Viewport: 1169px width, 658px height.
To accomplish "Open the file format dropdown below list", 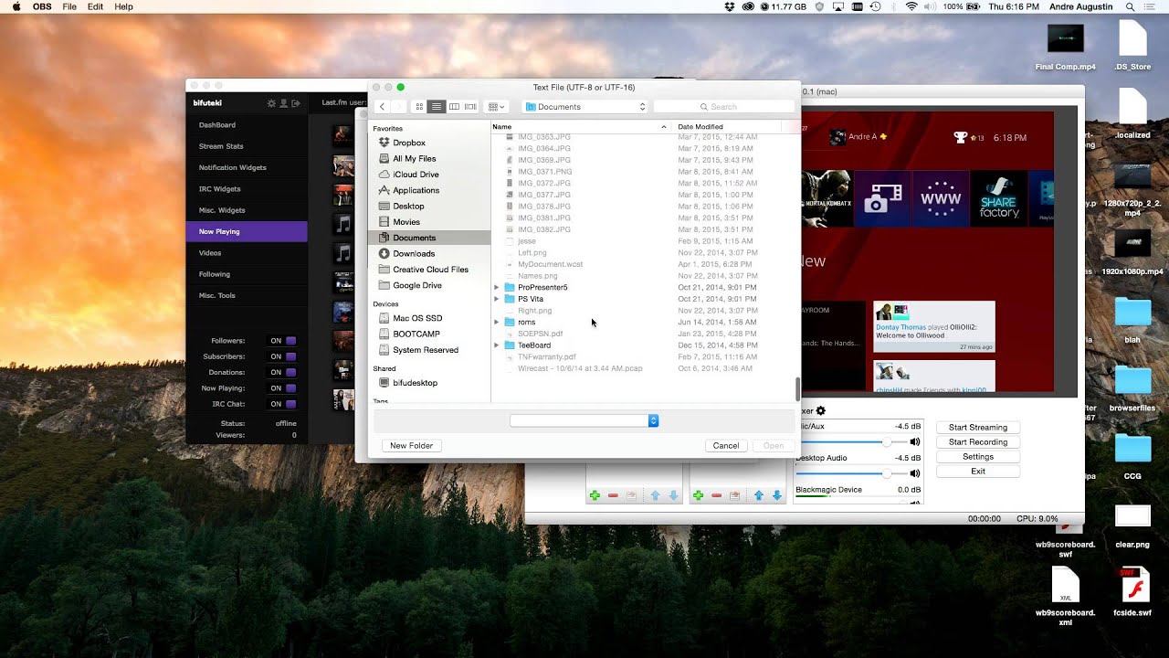I will click(584, 420).
